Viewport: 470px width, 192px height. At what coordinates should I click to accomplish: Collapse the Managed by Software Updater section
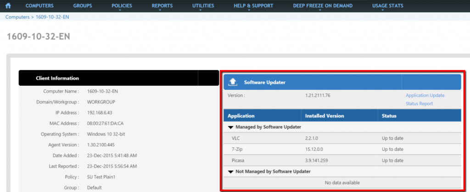[x=230, y=127]
